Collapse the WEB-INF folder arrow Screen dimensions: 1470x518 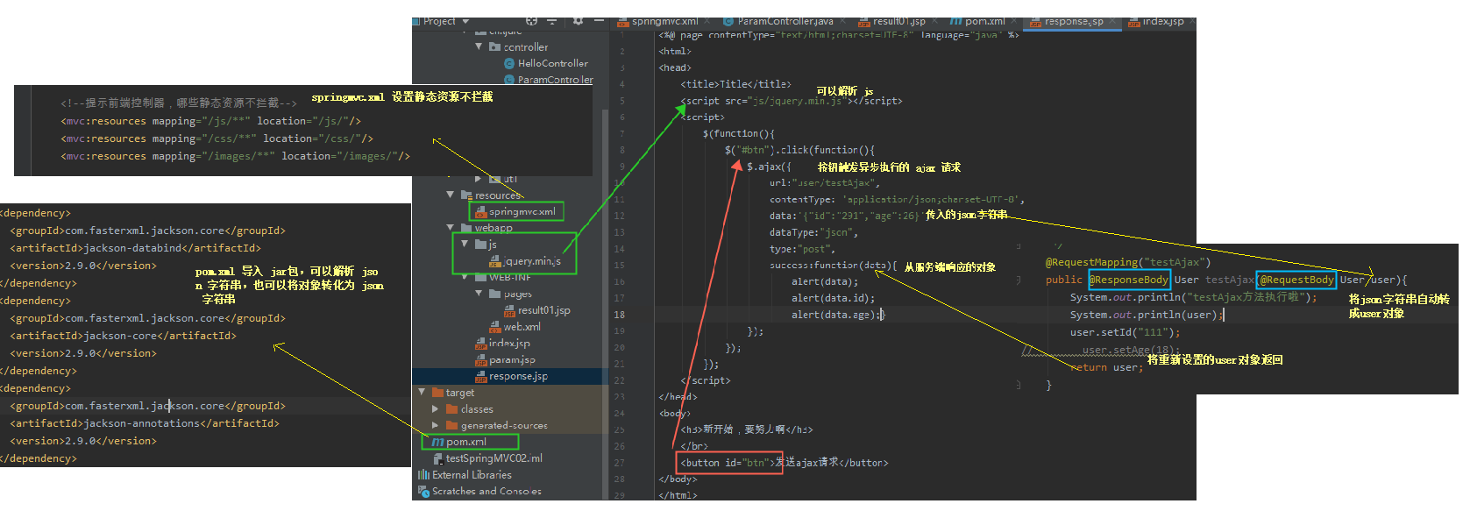coord(465,277)
